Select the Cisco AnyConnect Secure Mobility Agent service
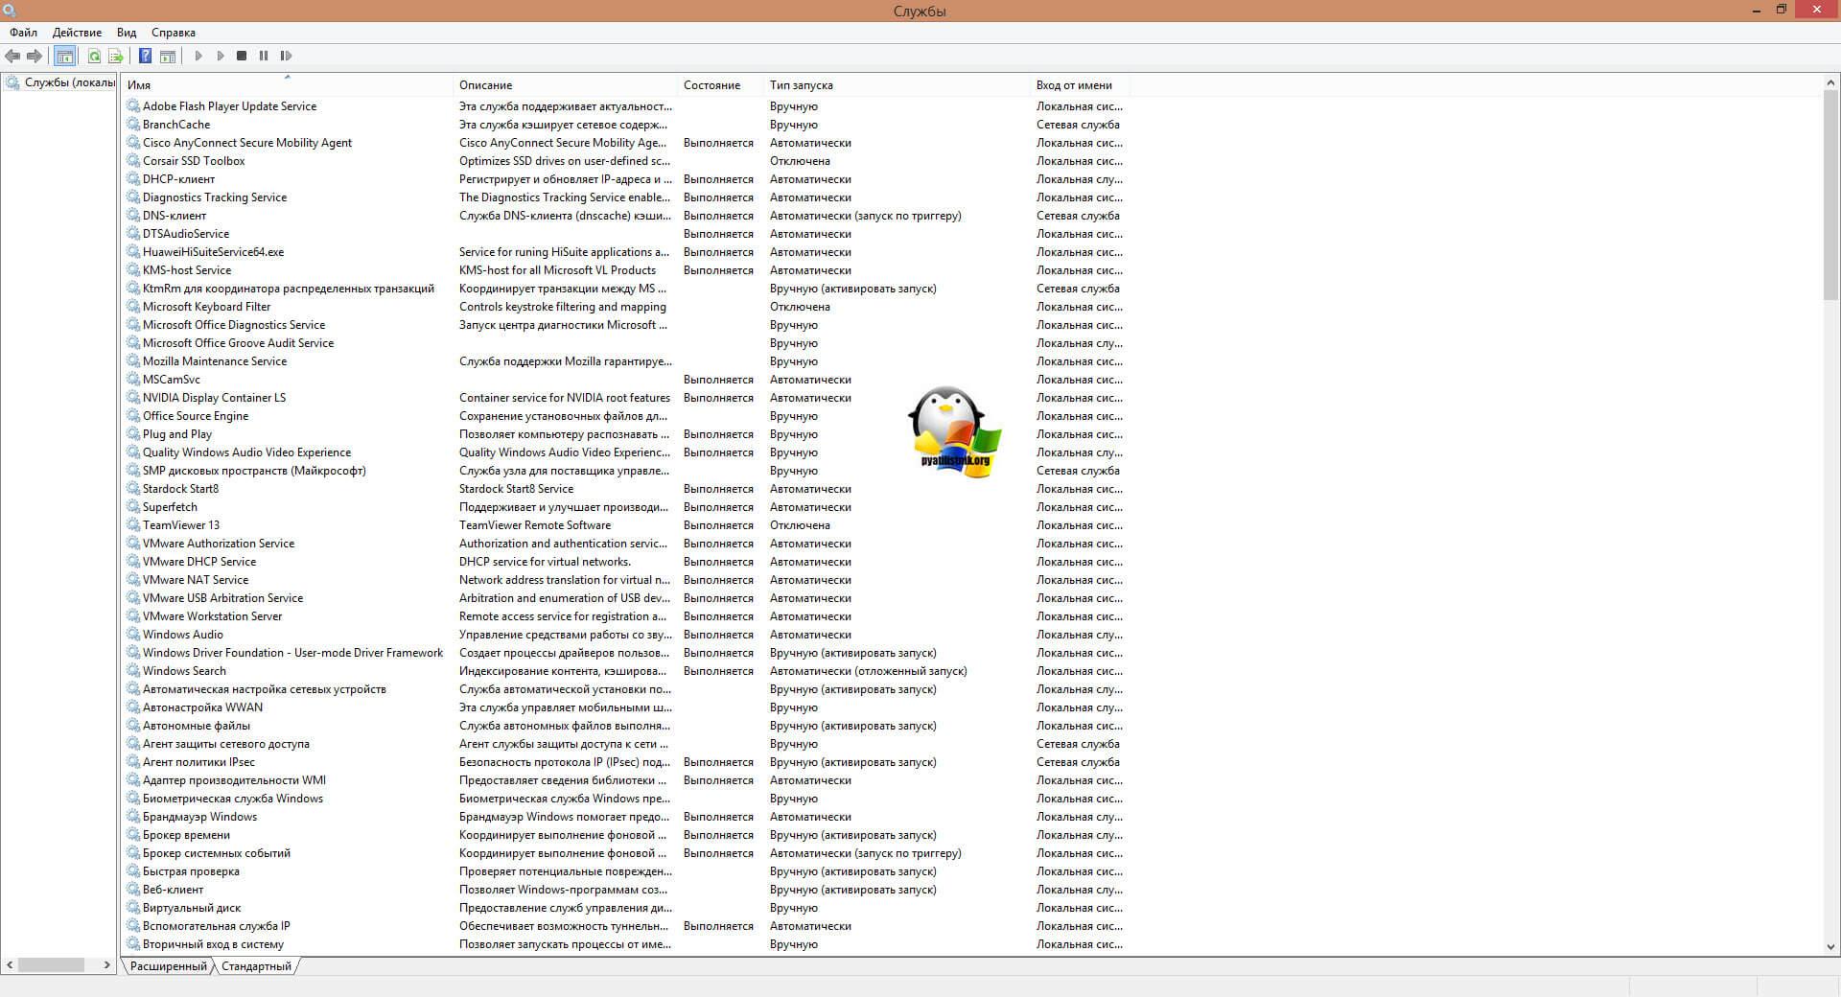The width and height of the screenshot is (1841, 997). 246,143
